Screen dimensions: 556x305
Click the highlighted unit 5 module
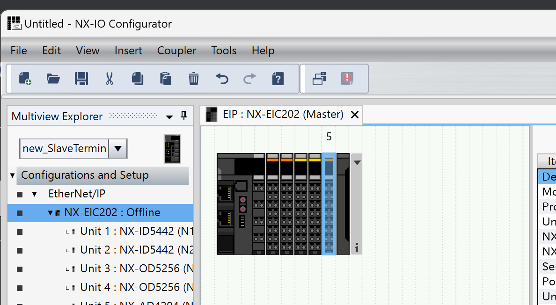click(329, 204)
